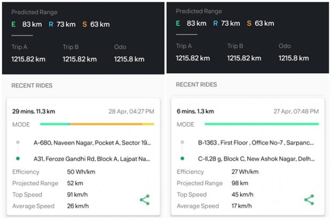The height and width of the screenshot is (220, 331).
Task: Tap green E mode letter in left panel
Action: click(14, 24)
